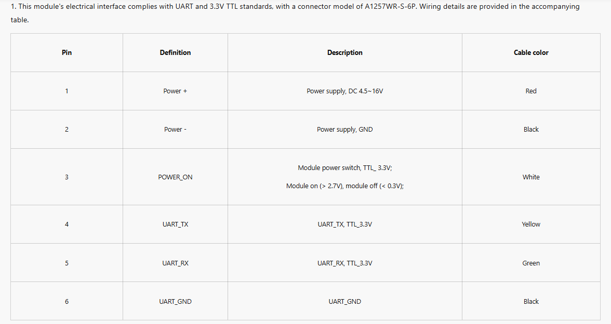Click pin number 6 cell
Screen dimensions: 611x324
(67, 301)
